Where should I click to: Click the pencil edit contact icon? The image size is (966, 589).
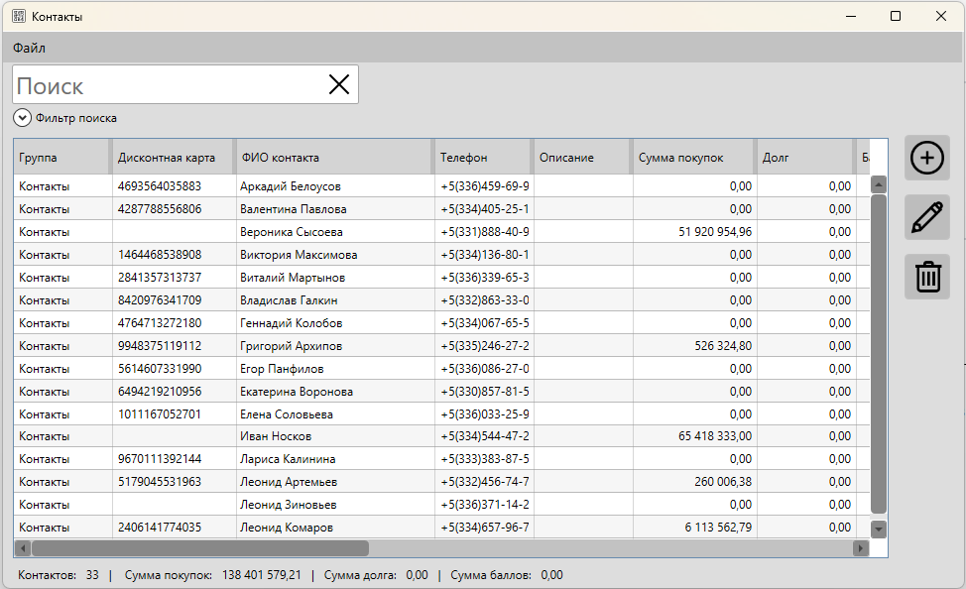pyautogui.click(x=927, y=217)
